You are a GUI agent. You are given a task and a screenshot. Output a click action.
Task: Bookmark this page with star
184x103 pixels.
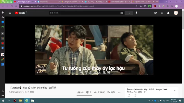pyautogui.click(x=141, y=6)
